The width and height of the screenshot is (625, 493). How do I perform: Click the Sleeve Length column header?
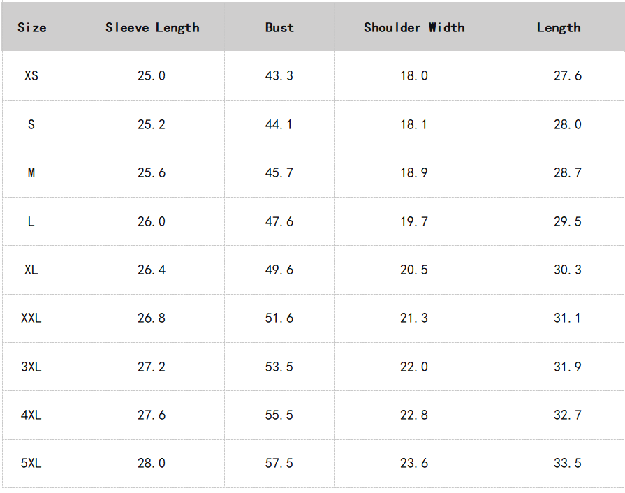point(152,28)
